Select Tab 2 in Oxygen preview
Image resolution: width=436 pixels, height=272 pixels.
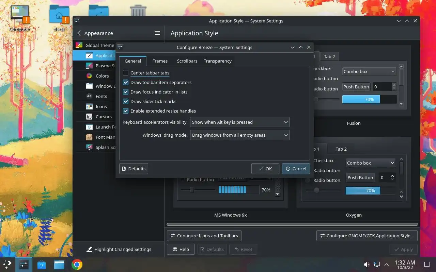341,149
